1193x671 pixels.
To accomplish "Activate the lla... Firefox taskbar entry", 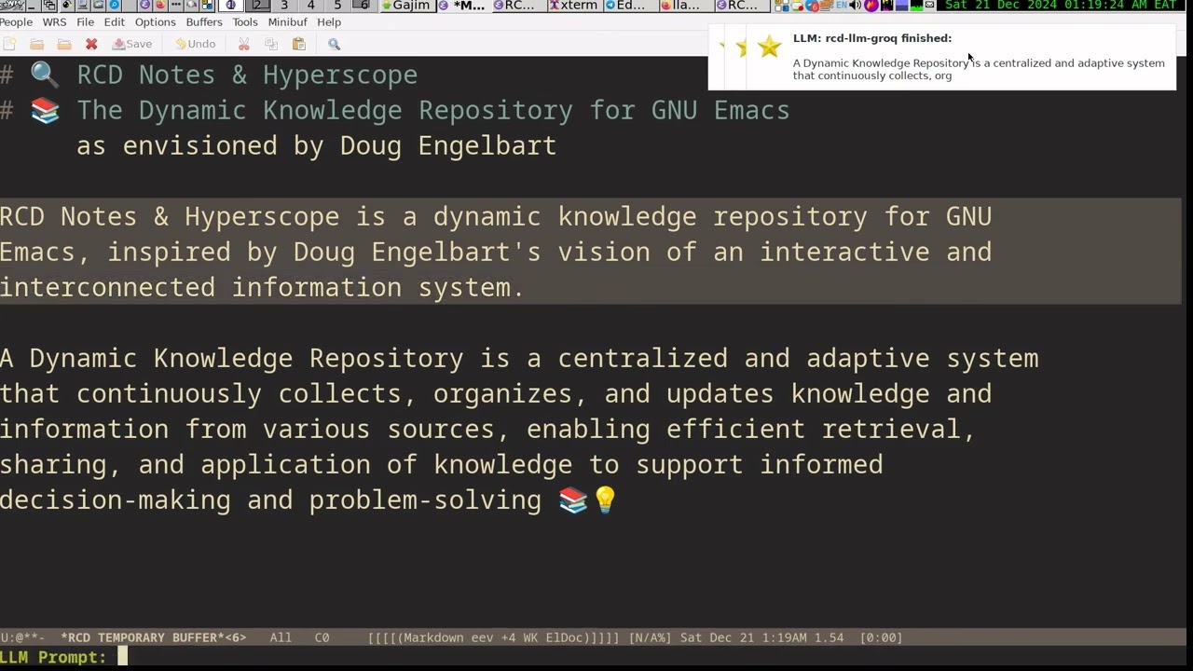I will 686,6.
